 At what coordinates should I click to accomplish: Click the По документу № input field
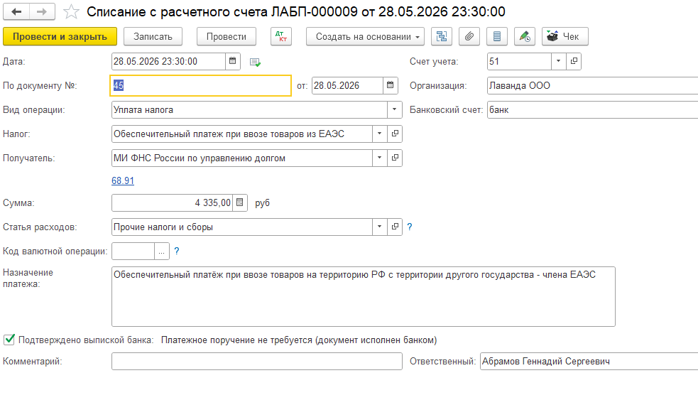pyautogui.click(x=200, y=85)
